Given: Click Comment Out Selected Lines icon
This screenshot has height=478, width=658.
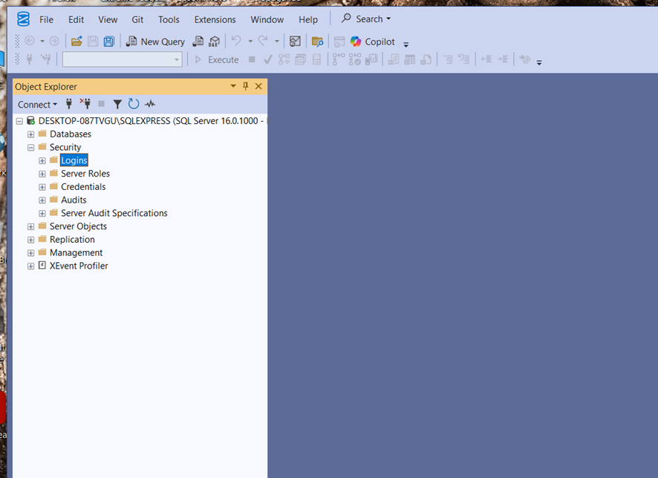Looking at the screenshot, I should (x=448, y=59).
